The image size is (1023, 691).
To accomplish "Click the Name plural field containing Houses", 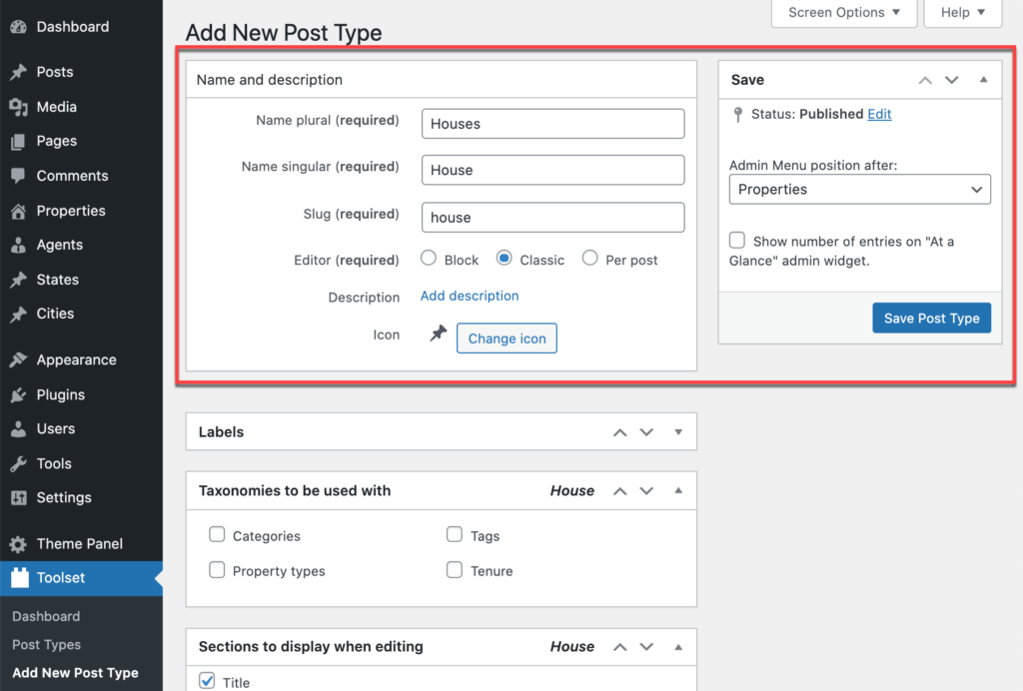I will (x=553, y=124).
